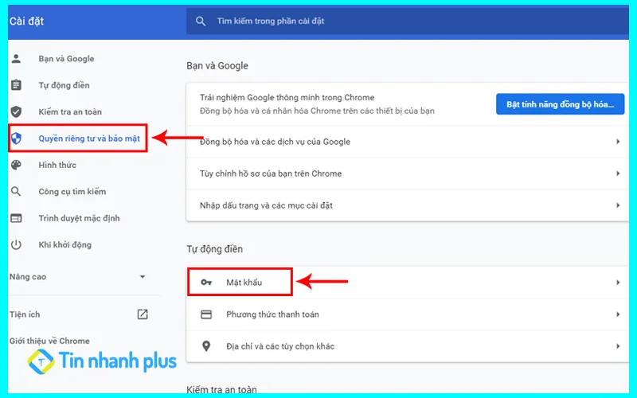Select Quyền riêng tư và bảo mật

89,139
